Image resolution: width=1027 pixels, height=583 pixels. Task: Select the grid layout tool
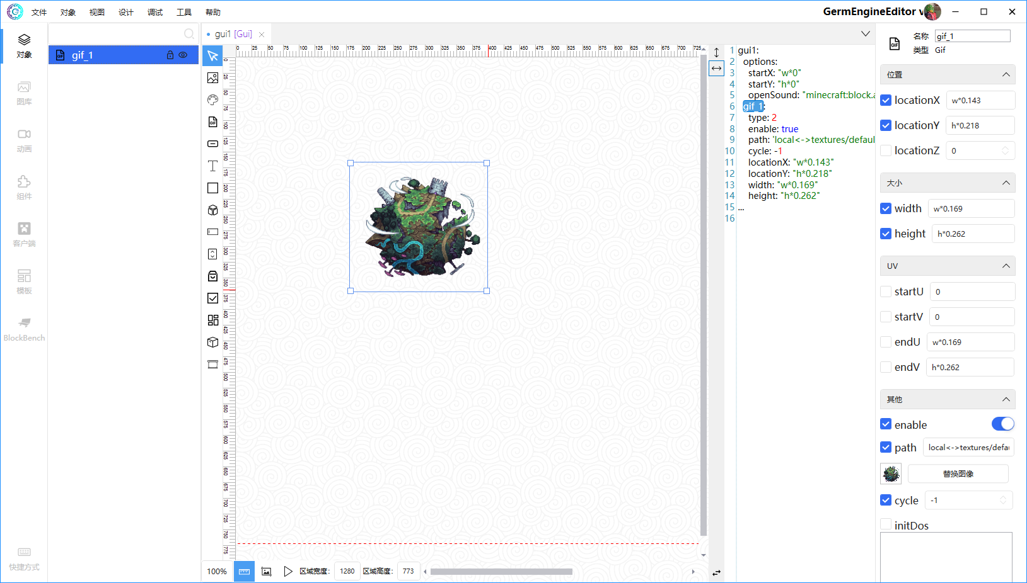(x=212, y=320)
